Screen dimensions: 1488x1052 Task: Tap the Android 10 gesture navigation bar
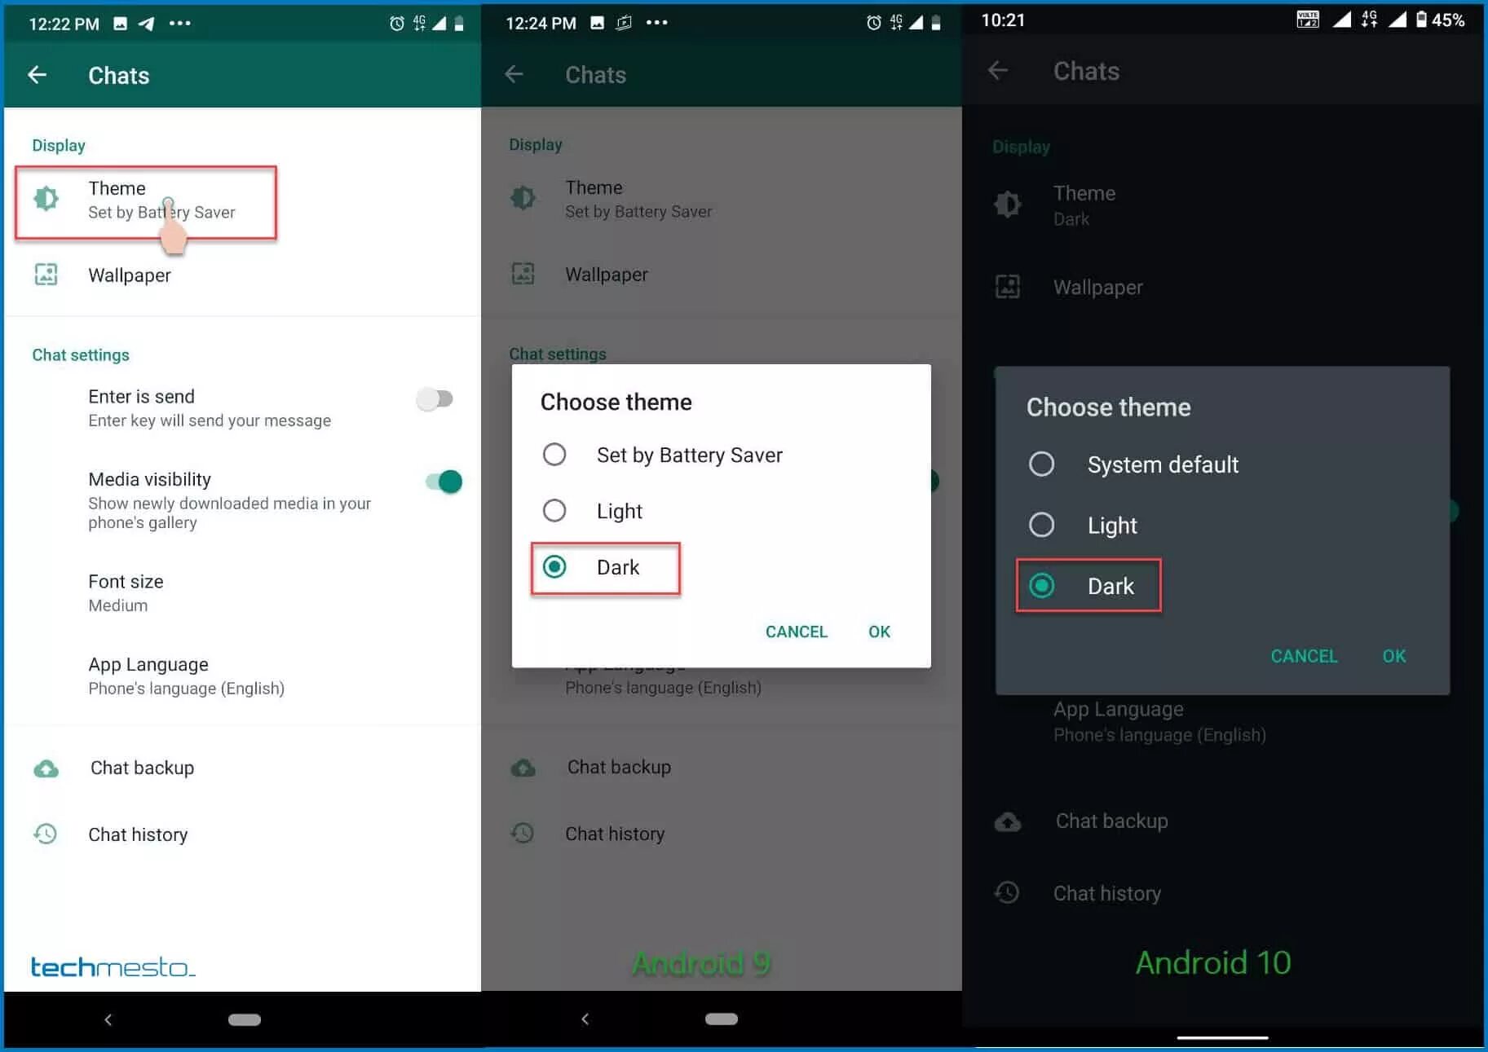[x=1222, y=1038]
